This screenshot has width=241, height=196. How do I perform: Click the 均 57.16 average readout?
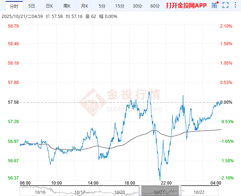[74, 17]
